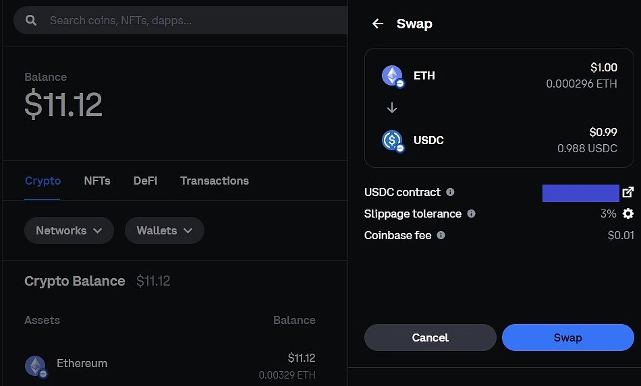Image resolution: width=641 pixels, height=386 pixels.
Task: Go back using the Swap arrow
Action: (378, 24)
